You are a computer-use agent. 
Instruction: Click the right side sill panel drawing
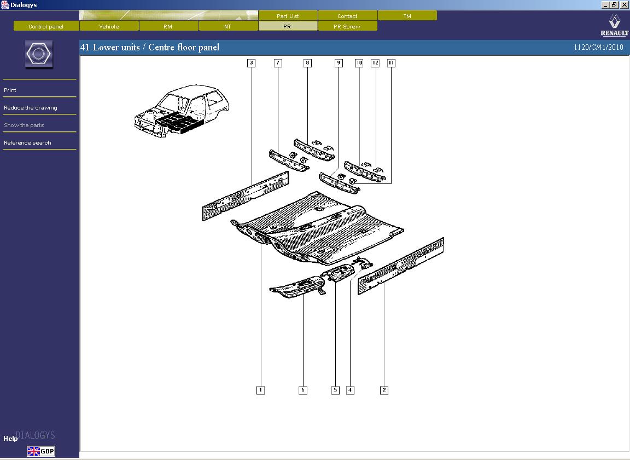pos(401,266)
